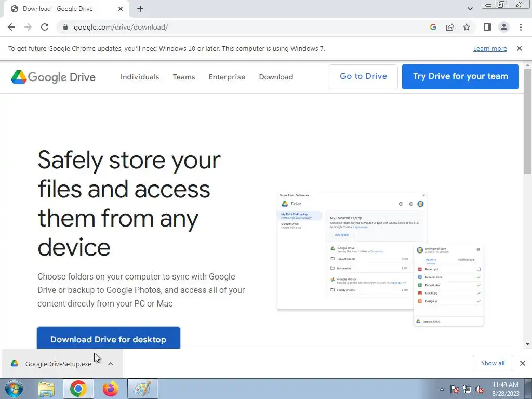
Task: Open the Download menu item
Action: pos(276,77)
